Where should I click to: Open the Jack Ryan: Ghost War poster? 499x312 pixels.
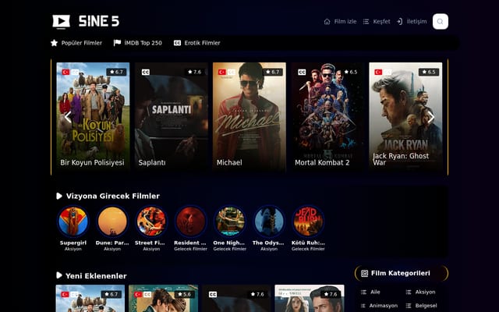coord(405,116)
